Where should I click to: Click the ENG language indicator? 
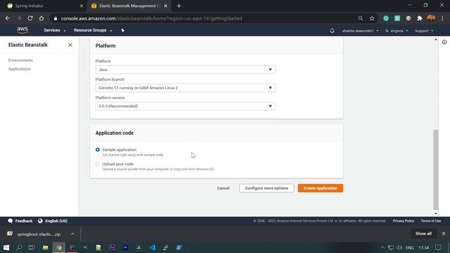tap(410, 247)
